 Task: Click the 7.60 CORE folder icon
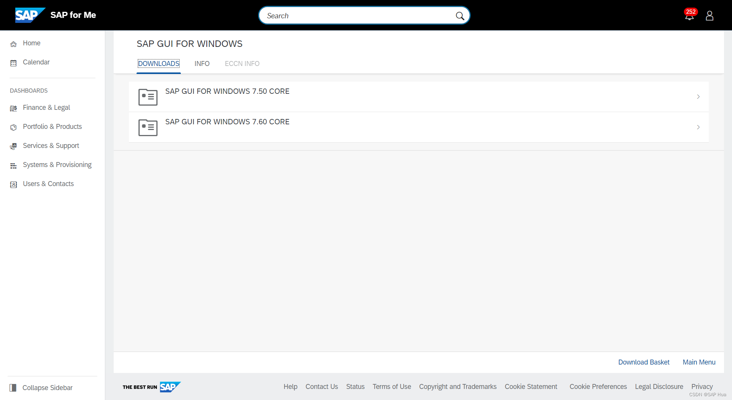tap(148, 127)
